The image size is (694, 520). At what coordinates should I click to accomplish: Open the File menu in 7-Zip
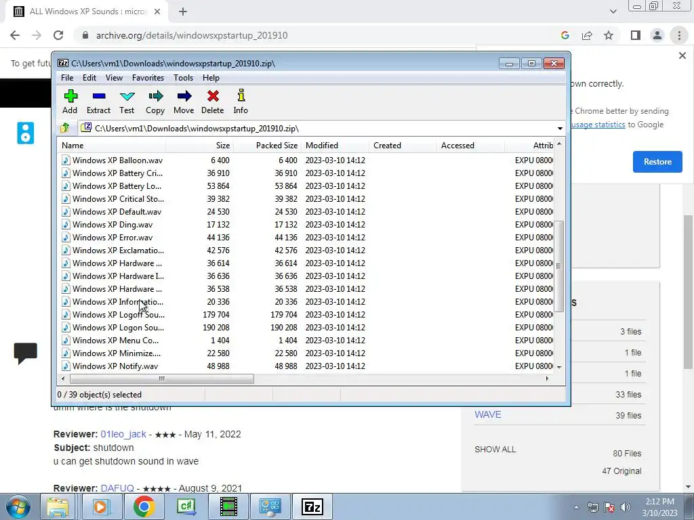tap(67, 78)
